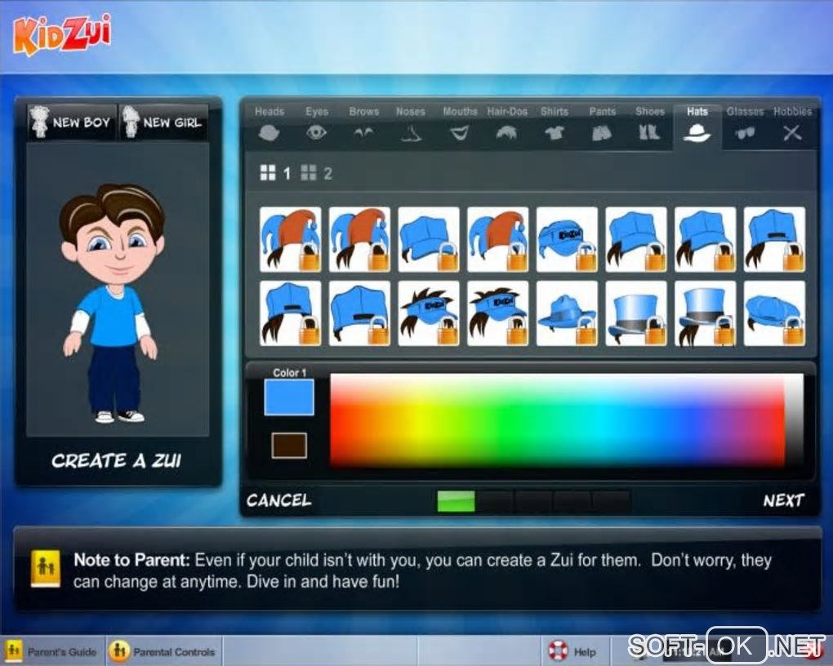Click Cancel button
This screenshot has width=833, height=666.
pyautogui.click(x=279, y=500)
